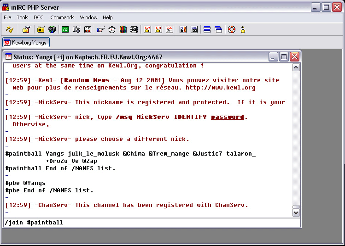
Task: Open the URL list icon
Action: coord(194,29)
